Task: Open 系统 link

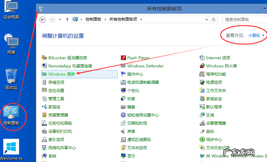Action: click(52, 156)
